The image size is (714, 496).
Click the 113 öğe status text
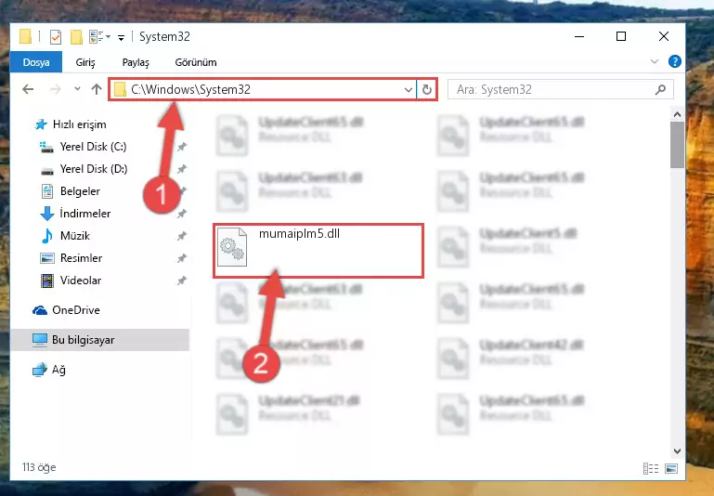point(39,467)
